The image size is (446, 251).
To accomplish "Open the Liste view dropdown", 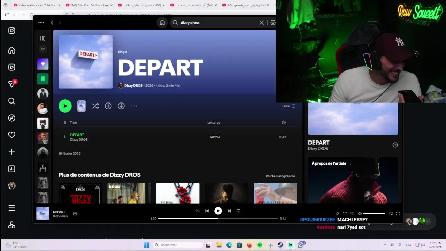I will pyautogui.click(x=289, y=106).
